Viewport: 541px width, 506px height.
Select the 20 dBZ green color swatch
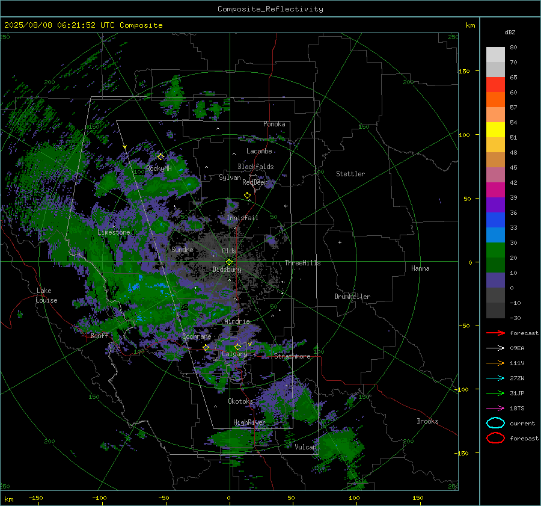click(495, 250)
